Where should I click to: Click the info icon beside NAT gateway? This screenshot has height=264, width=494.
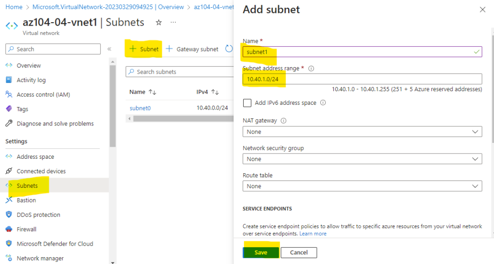click(284, 121)
